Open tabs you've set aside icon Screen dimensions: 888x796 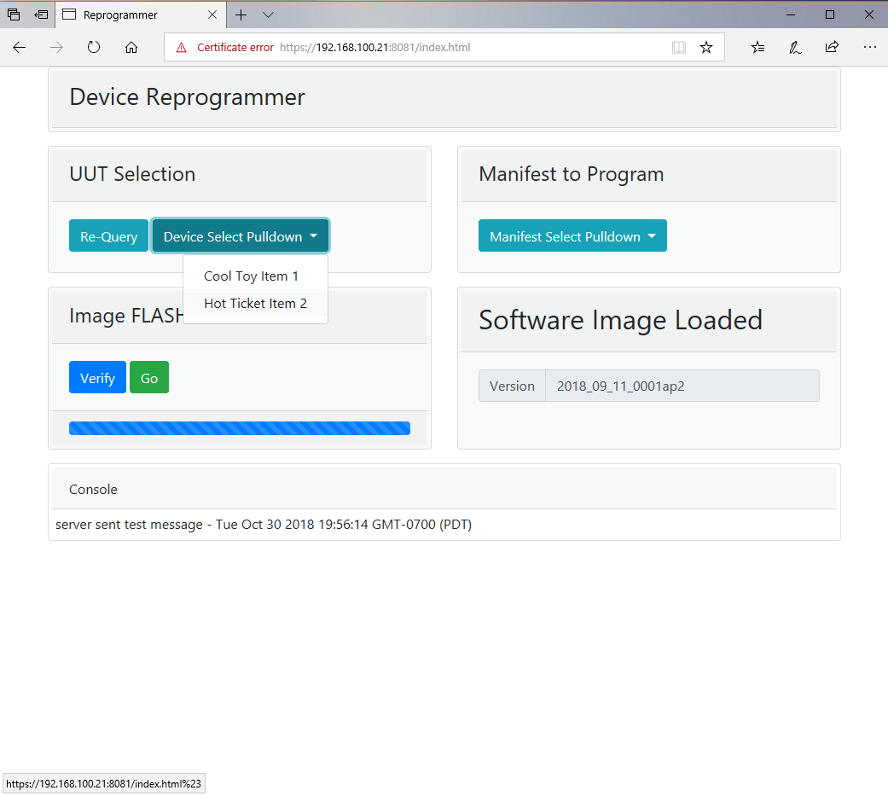click(x=14, y=15)
